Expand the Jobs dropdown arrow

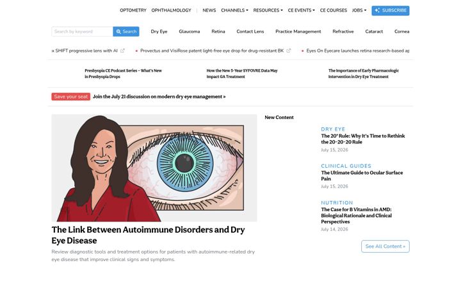point(365,10)
